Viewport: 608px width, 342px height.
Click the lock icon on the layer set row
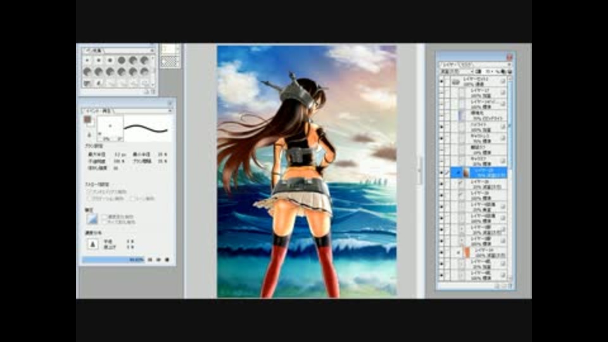pos(502,82)
